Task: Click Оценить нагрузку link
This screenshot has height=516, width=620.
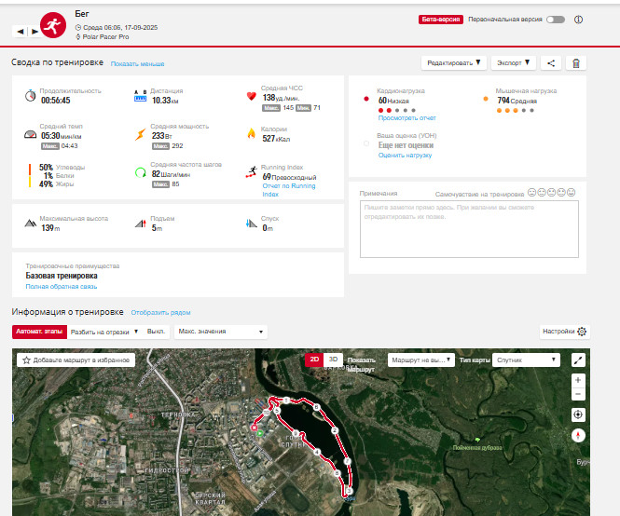Action: point(405,156)
